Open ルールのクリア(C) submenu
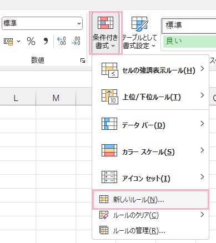216x243 pixels. 150,215
